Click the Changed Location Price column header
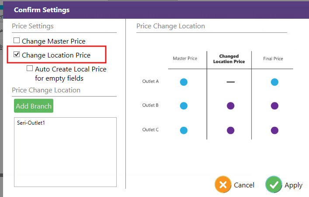The image size is (309, 197). point(229,59)
